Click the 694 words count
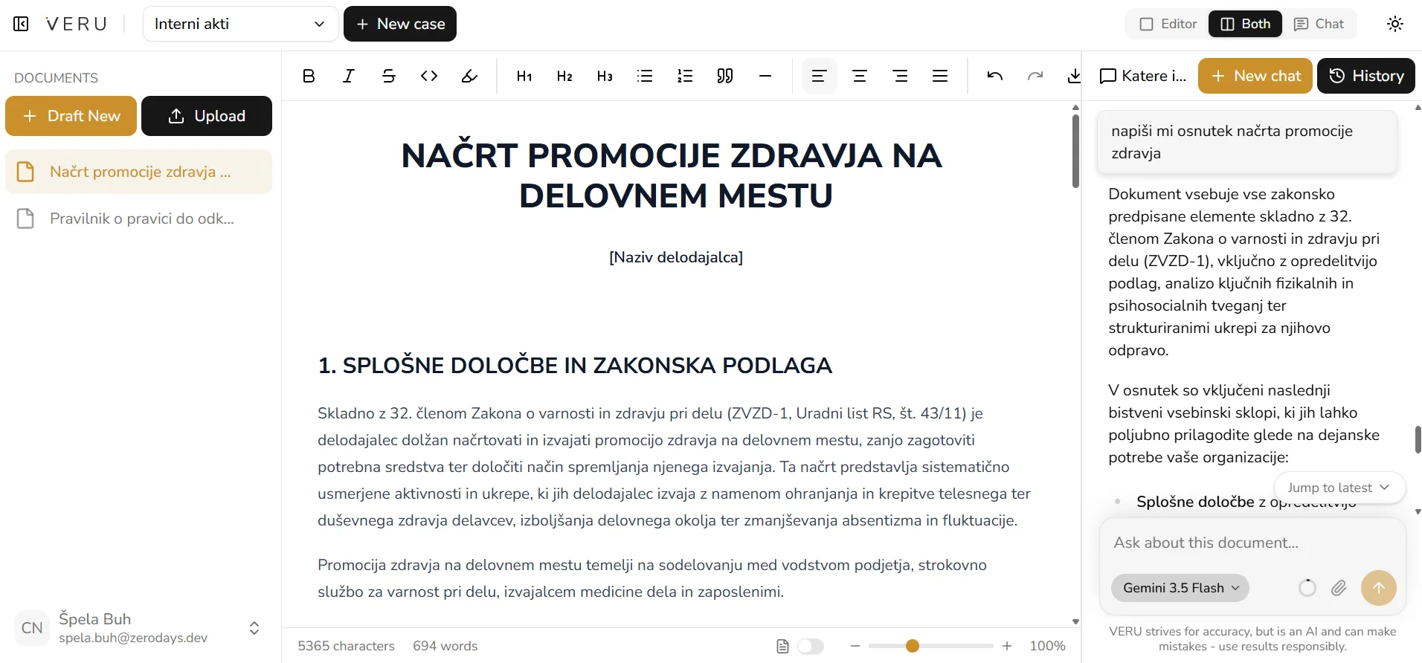The image size is (1422, 663). [x=445, y=646]
